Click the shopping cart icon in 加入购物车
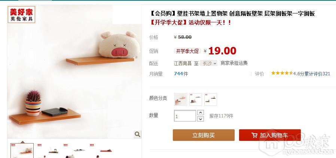Screen dimensions: 336x158 tap(254, 135)
